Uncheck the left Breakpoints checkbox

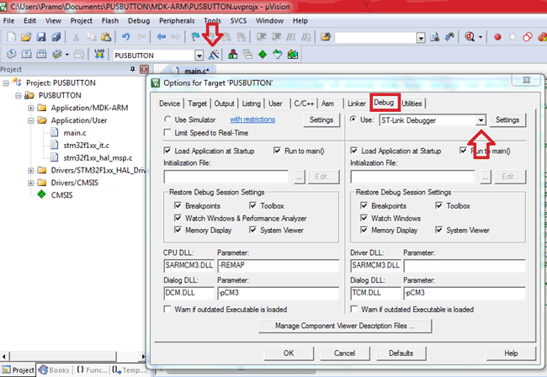coord(178,206)
